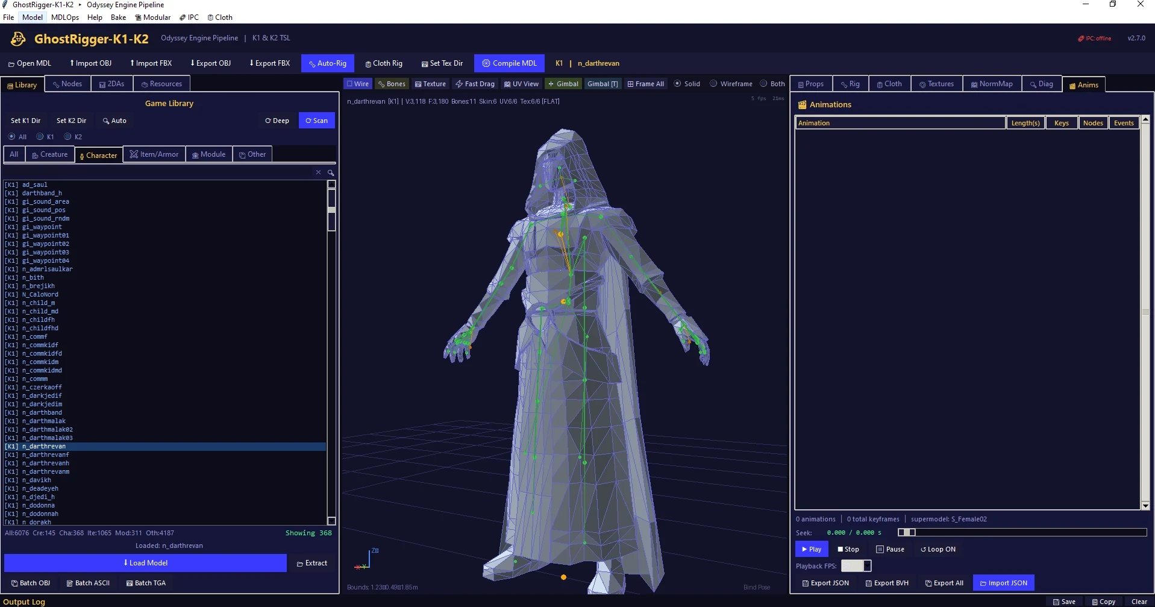Click Import JSON animation button
1155x607 pixels.
click(1003, 583)
